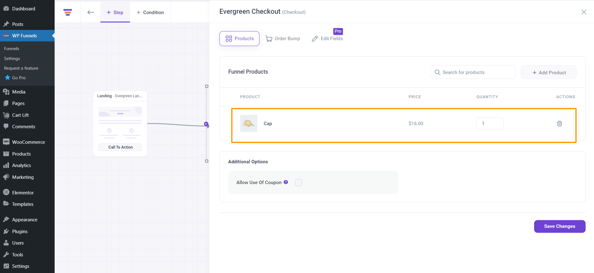Open the Edit Fields Pro tab
The height and width of the screenshot is (273, 594).
327,38
